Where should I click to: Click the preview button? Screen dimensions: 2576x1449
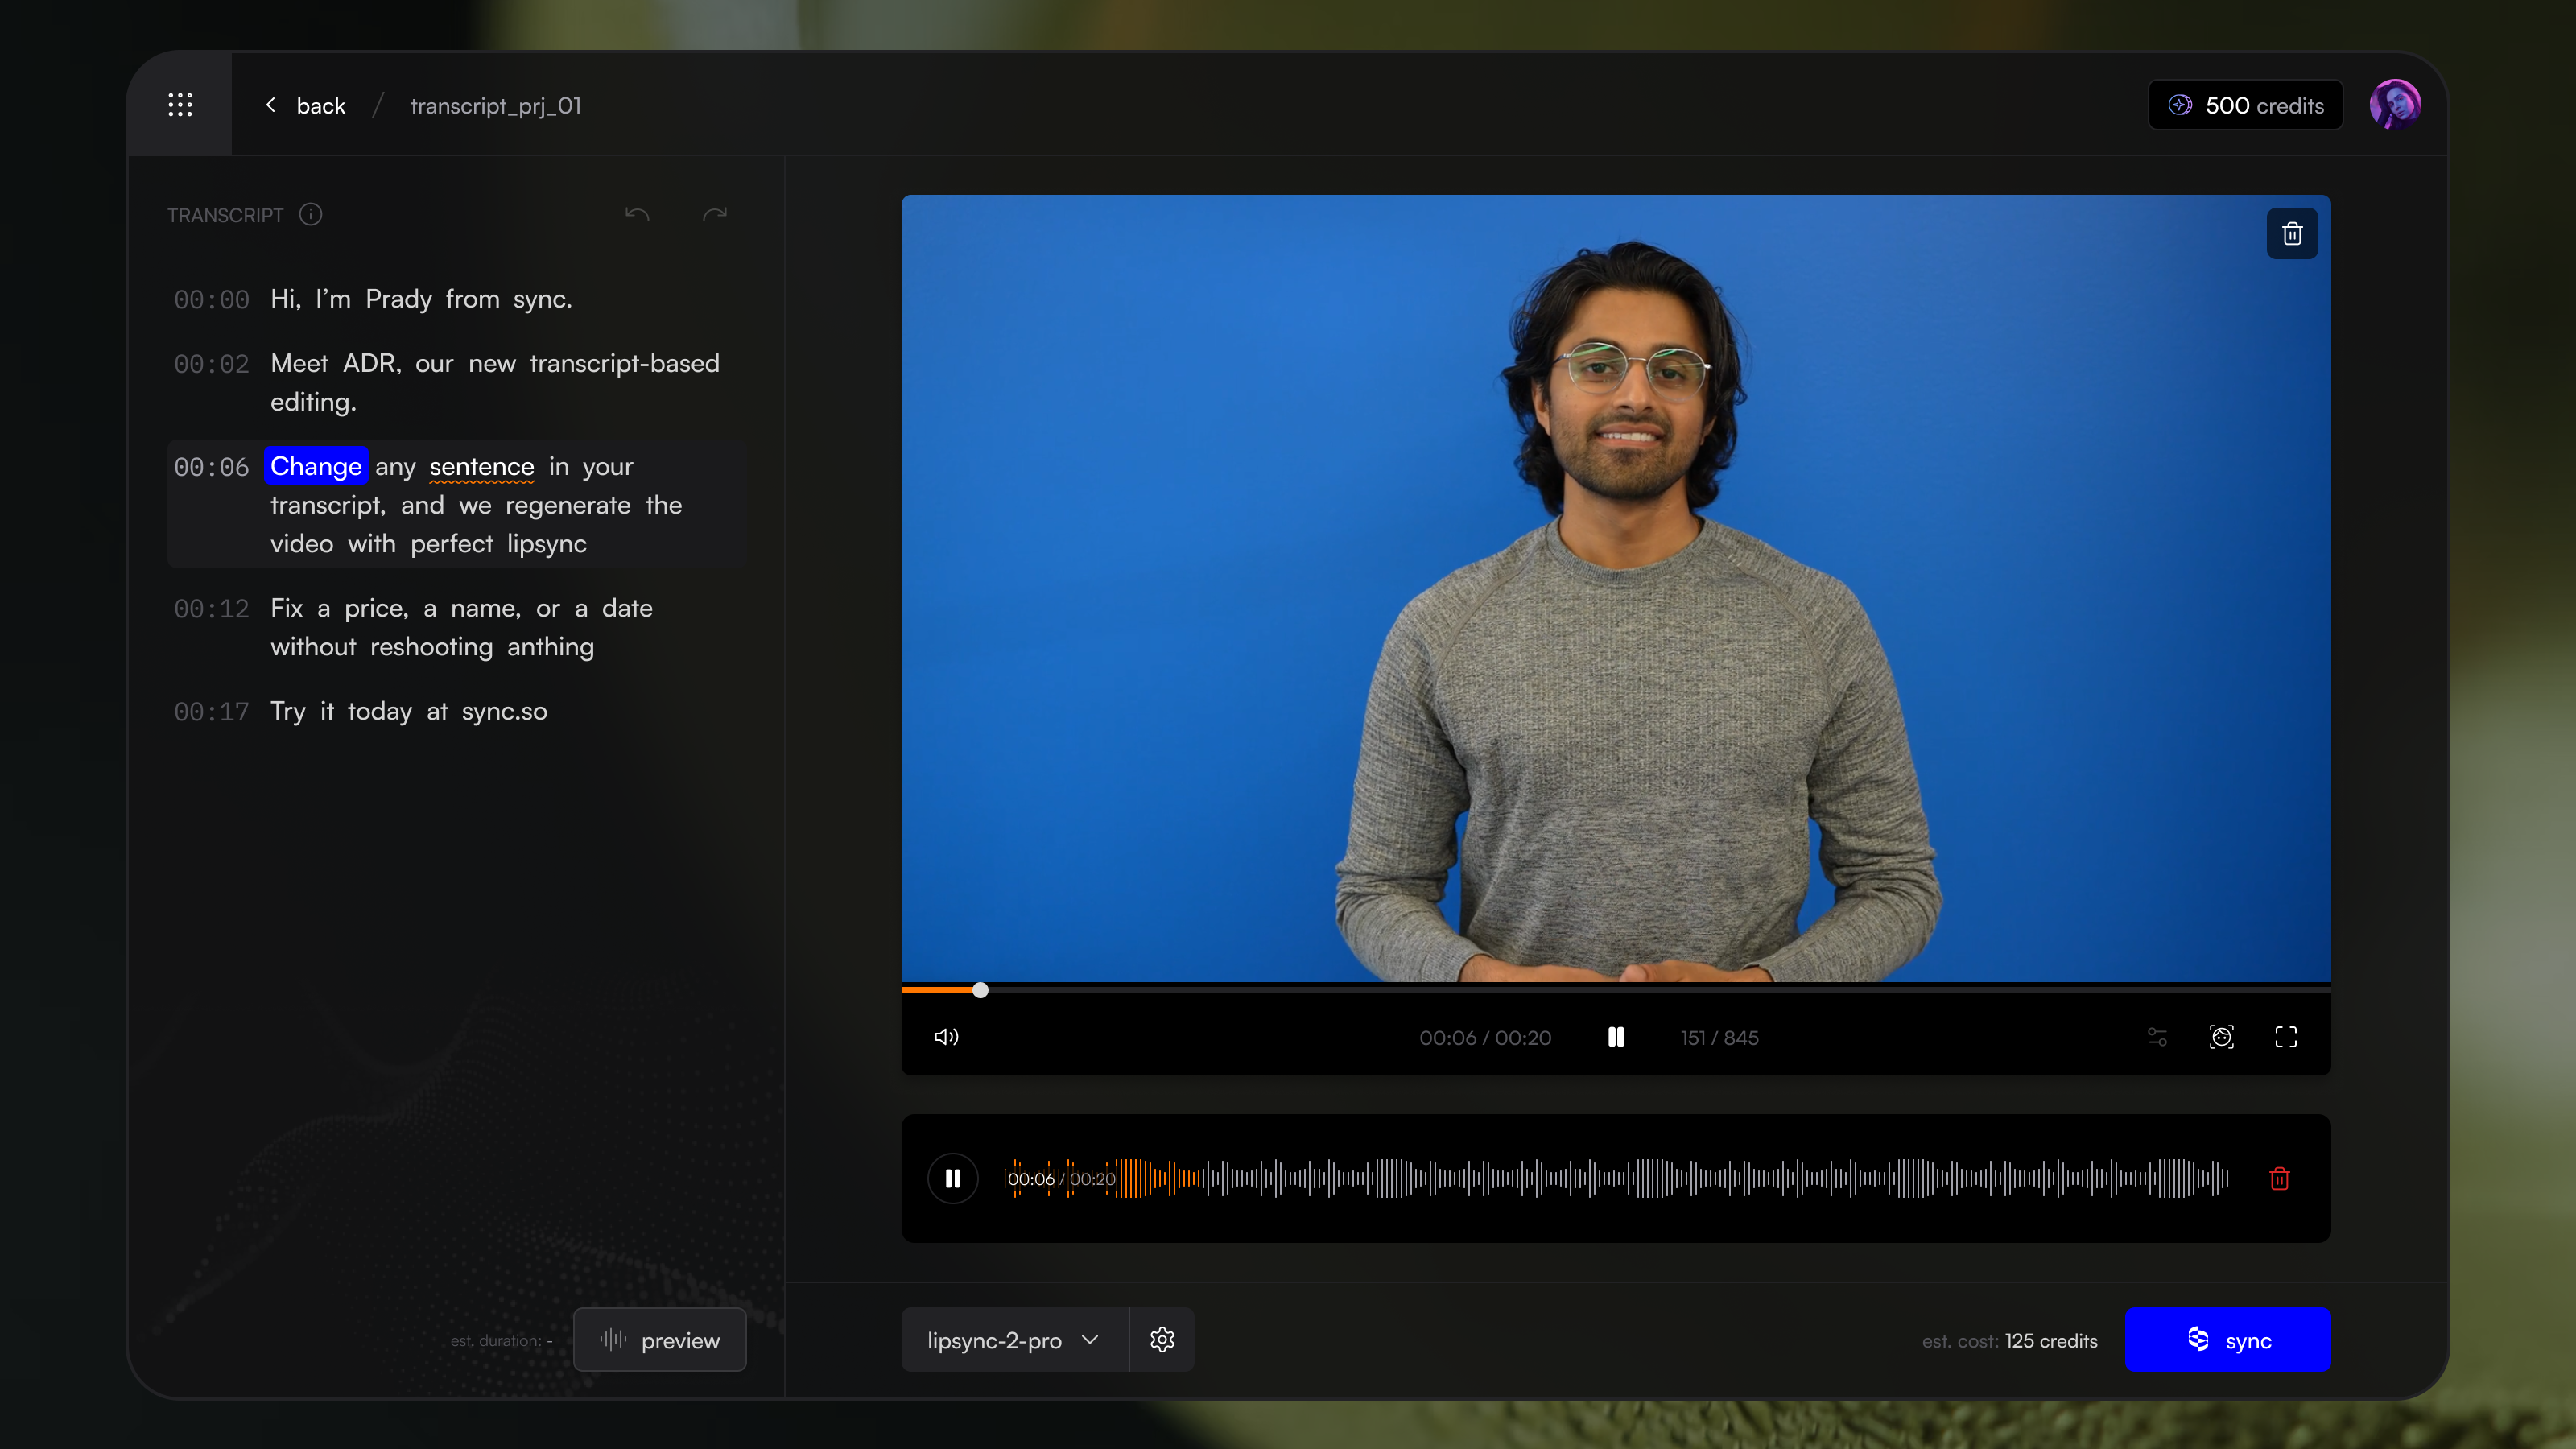[x=660, y=1340]
